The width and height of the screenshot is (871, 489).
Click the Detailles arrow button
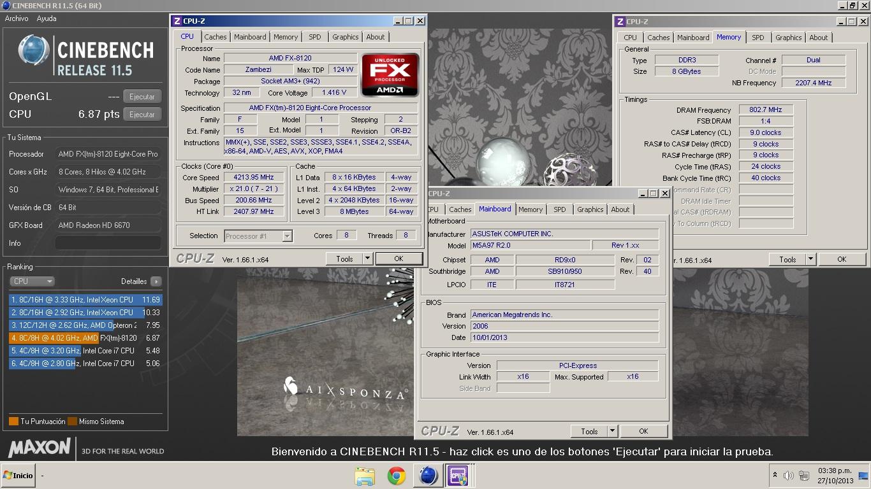tap(156, 281)
